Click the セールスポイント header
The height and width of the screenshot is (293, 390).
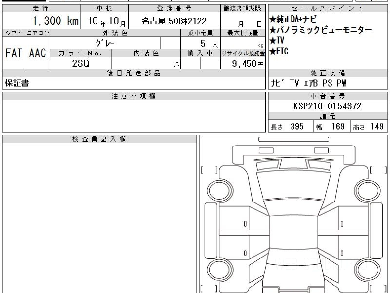[328, 8]
